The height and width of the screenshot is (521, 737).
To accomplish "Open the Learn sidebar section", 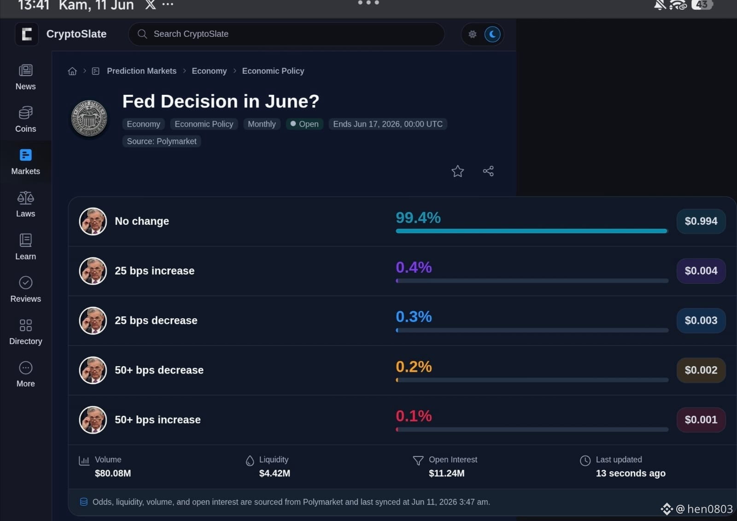I will pos(25,247).
